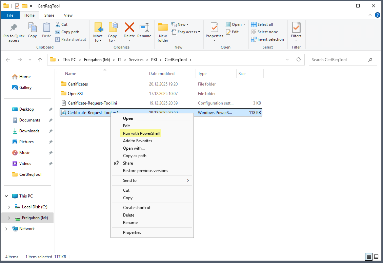Open Properties from the context menu

point(132,232)
